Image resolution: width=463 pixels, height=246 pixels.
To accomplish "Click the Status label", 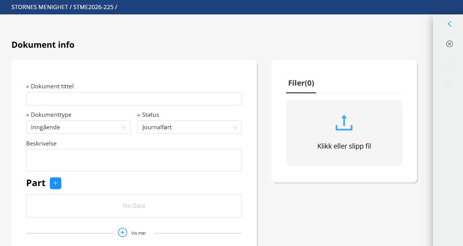I will coord(151,115).
